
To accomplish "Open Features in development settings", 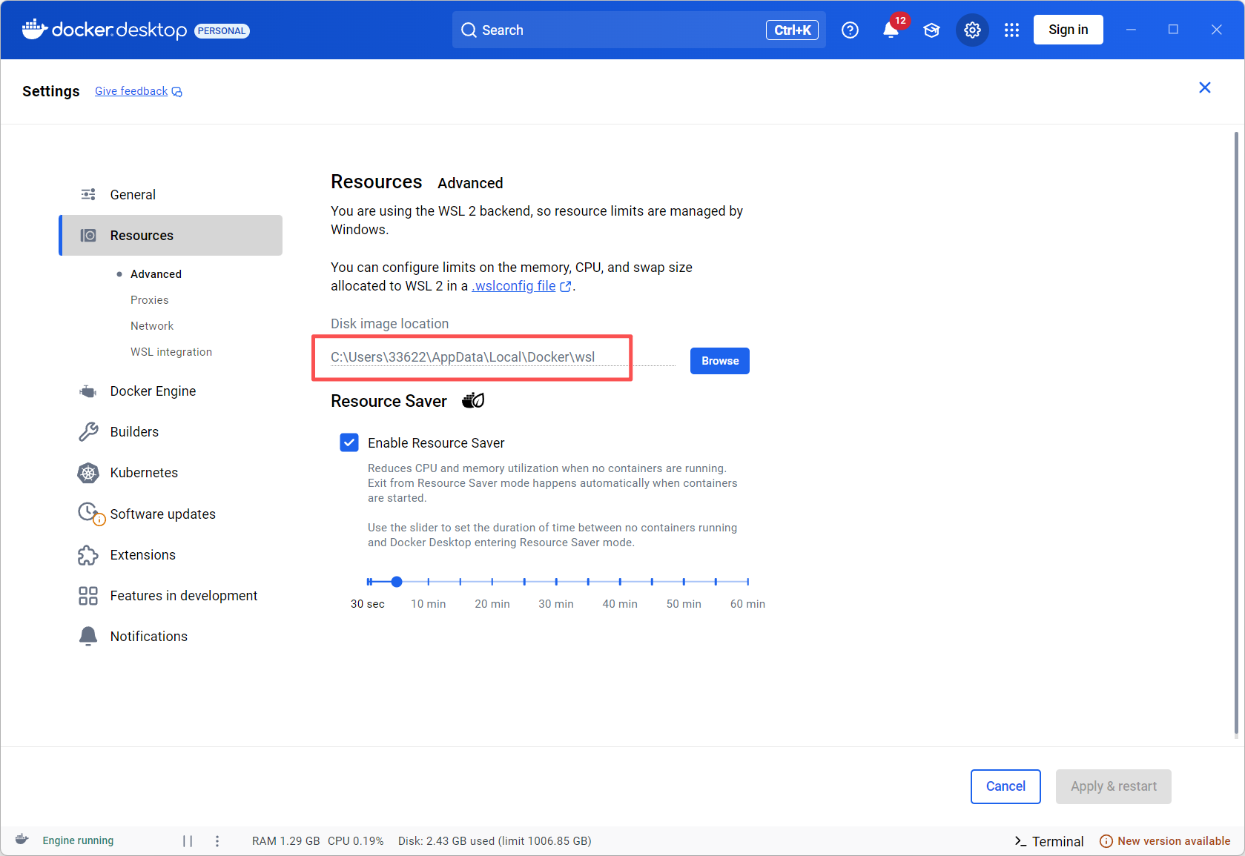I will coord(171,596).
